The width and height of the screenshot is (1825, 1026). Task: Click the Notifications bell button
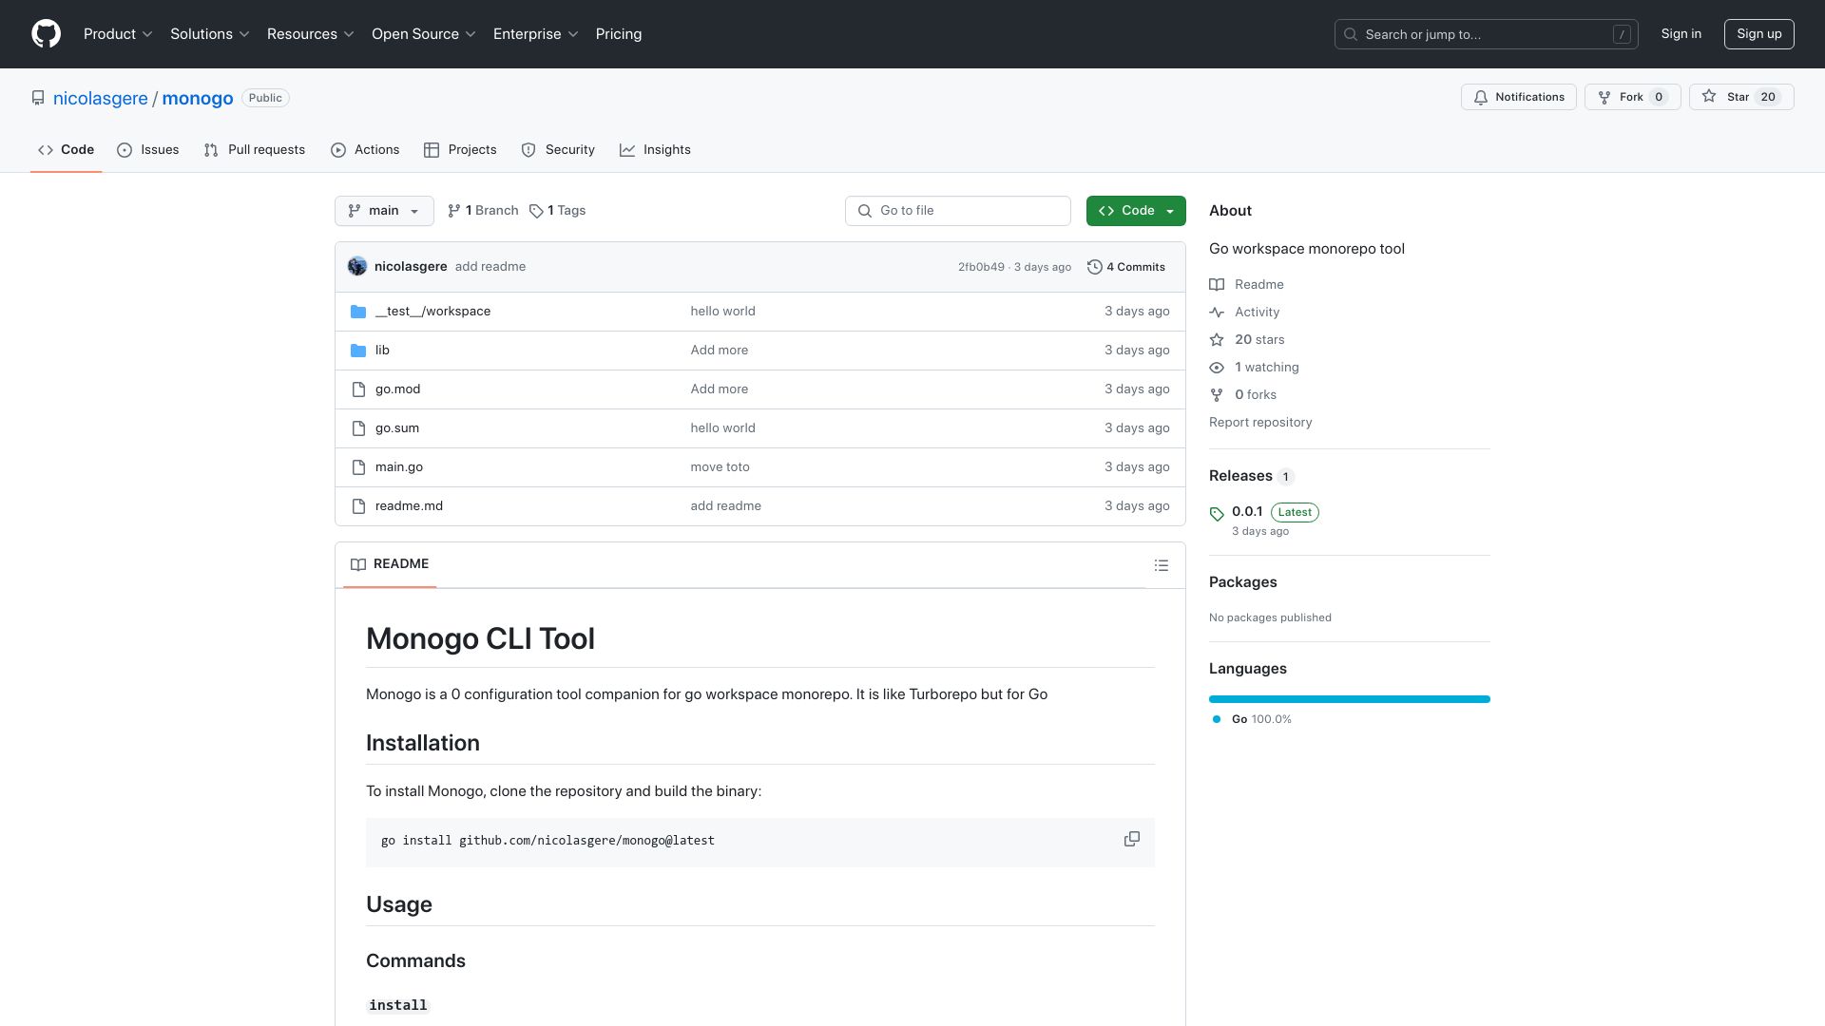tap(1518, 97)
